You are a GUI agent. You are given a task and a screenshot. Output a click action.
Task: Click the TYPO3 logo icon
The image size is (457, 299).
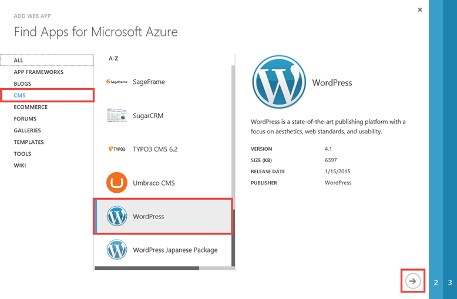click(x=117, y=149)
